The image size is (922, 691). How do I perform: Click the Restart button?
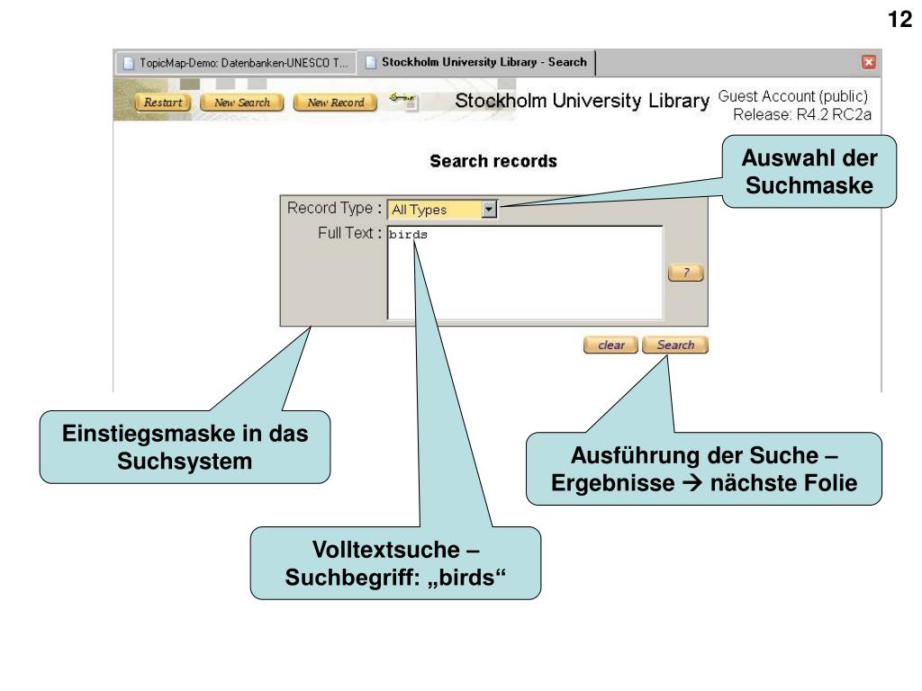click(163, 103)
